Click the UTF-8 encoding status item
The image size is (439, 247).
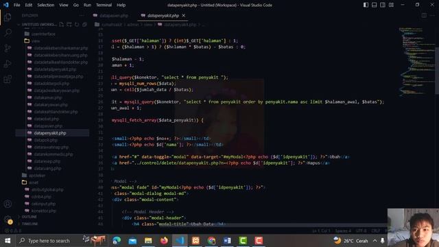tap(361, 231)
